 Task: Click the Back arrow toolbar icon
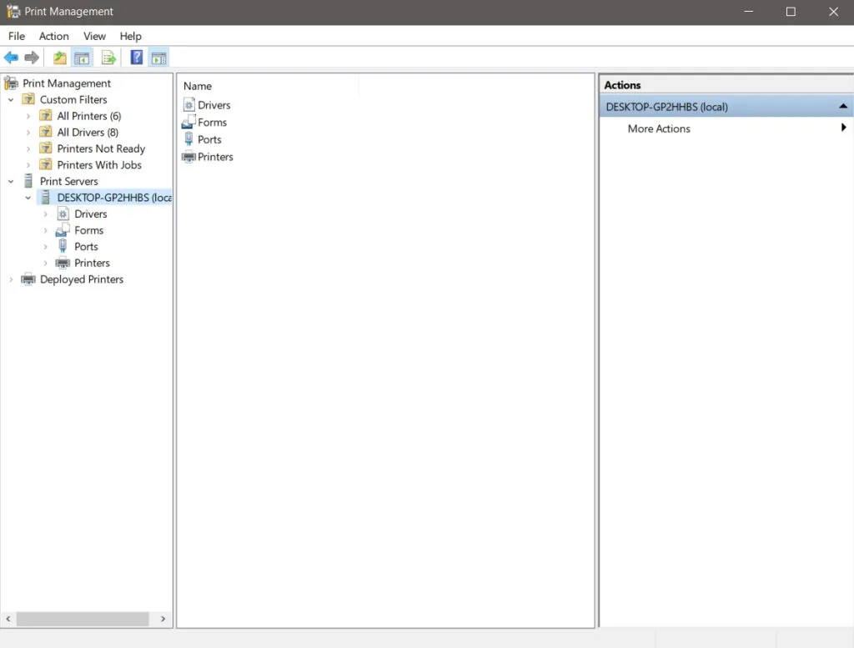pos(11,58)
